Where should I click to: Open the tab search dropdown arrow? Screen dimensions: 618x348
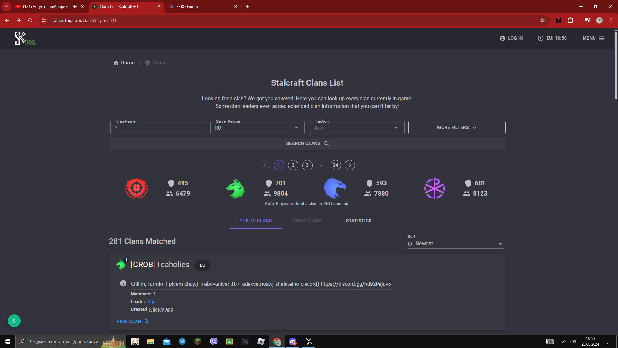click(6, 6)
